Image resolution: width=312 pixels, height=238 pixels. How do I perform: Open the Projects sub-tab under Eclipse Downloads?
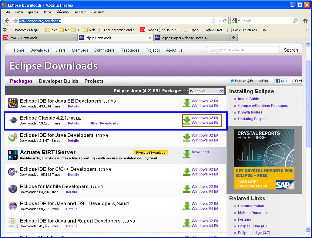(x=94, y=81)
